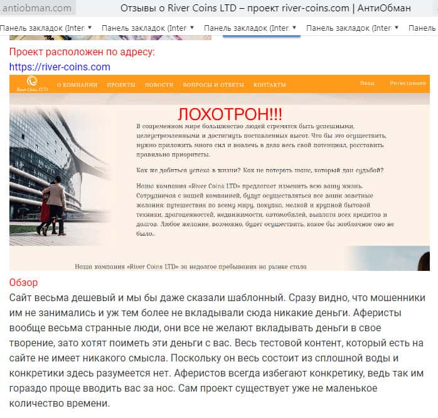The width and height of the screenshot is (438, 418).
Task: Click the paragraph starting Сайт весьма дешевый
Action: (x=217, y=350)
